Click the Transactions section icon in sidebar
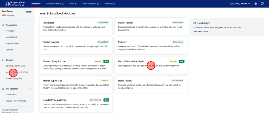Viewport: 269px width, 113px height. pyautogui.click(x=3, y=25)
